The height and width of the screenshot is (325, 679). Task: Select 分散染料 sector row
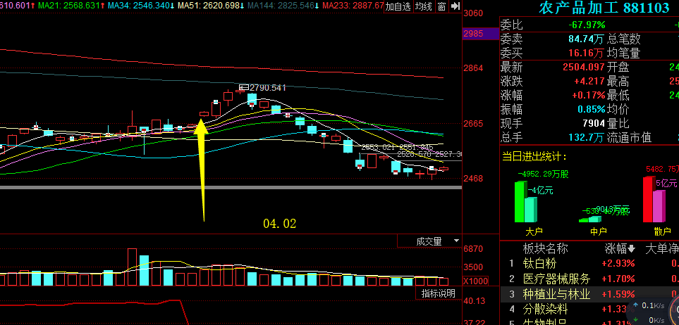pyautogui.click(x=542, y=310)
